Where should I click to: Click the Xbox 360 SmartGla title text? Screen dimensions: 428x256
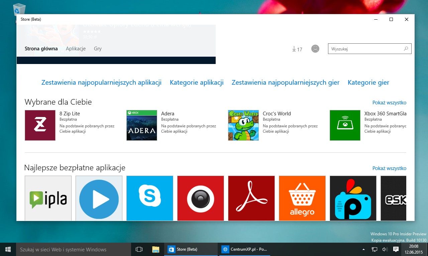tap(386, 114)
